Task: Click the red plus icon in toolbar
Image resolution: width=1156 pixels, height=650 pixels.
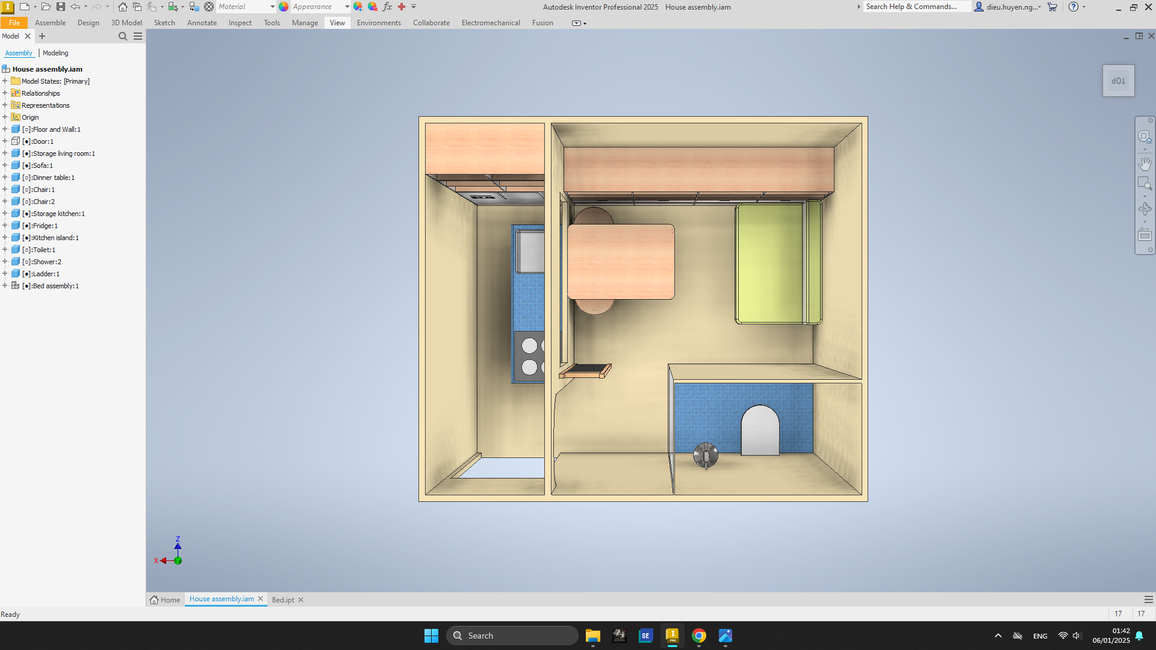Action: click(402, 7)
